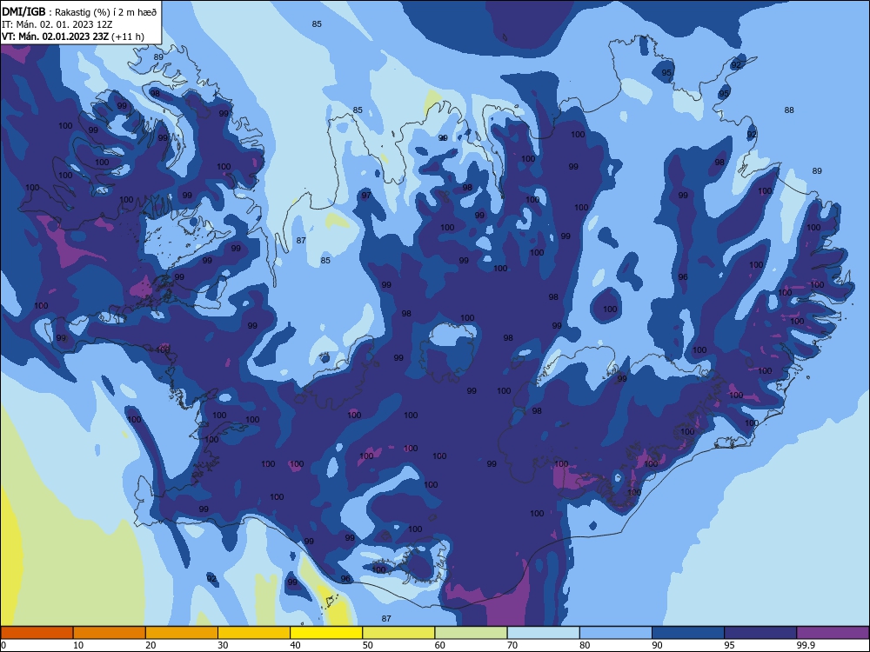This screenshot has height=652, width=870.
Task: Choose the 70–80 pale blue legend swatch
Action: [544, 633]
